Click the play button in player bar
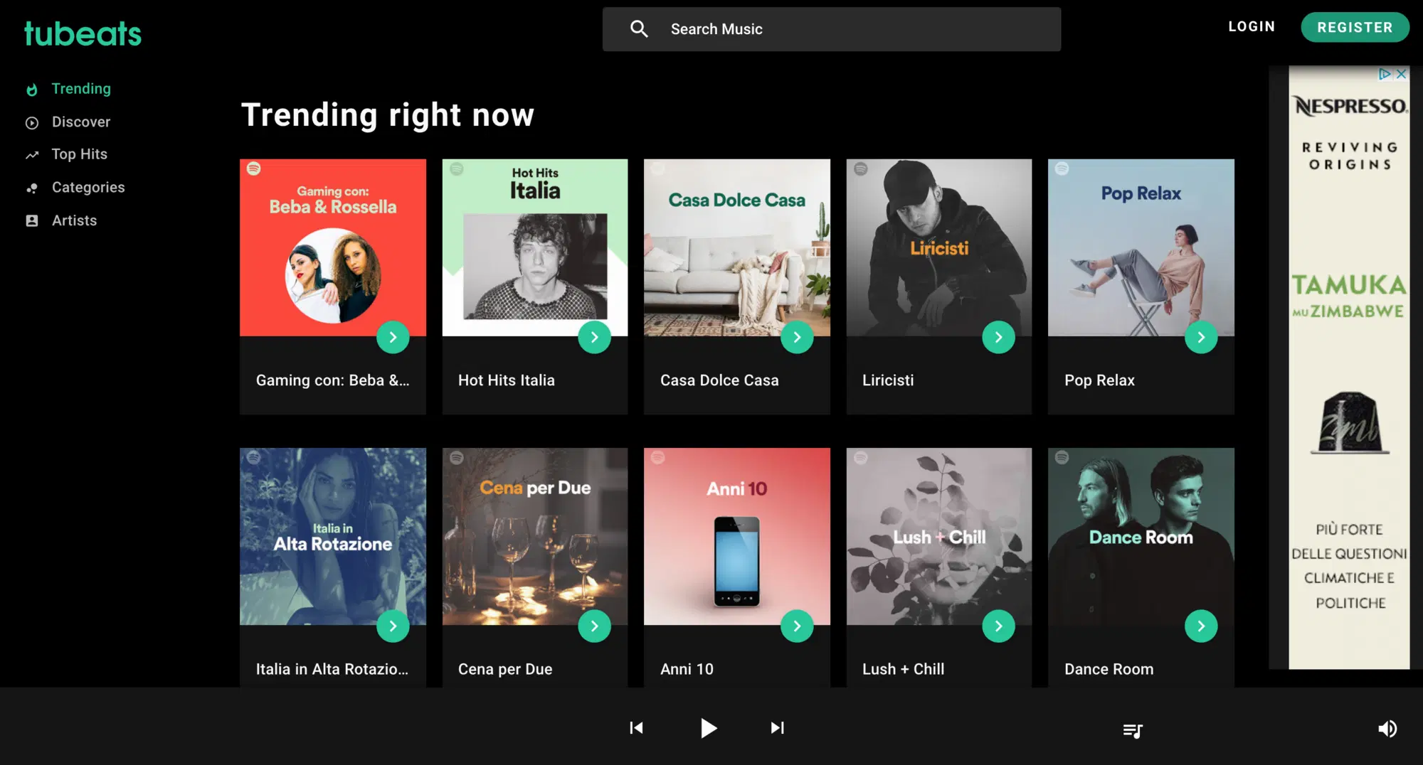Viewport: 1423px width, 765px height. [708, 728]
